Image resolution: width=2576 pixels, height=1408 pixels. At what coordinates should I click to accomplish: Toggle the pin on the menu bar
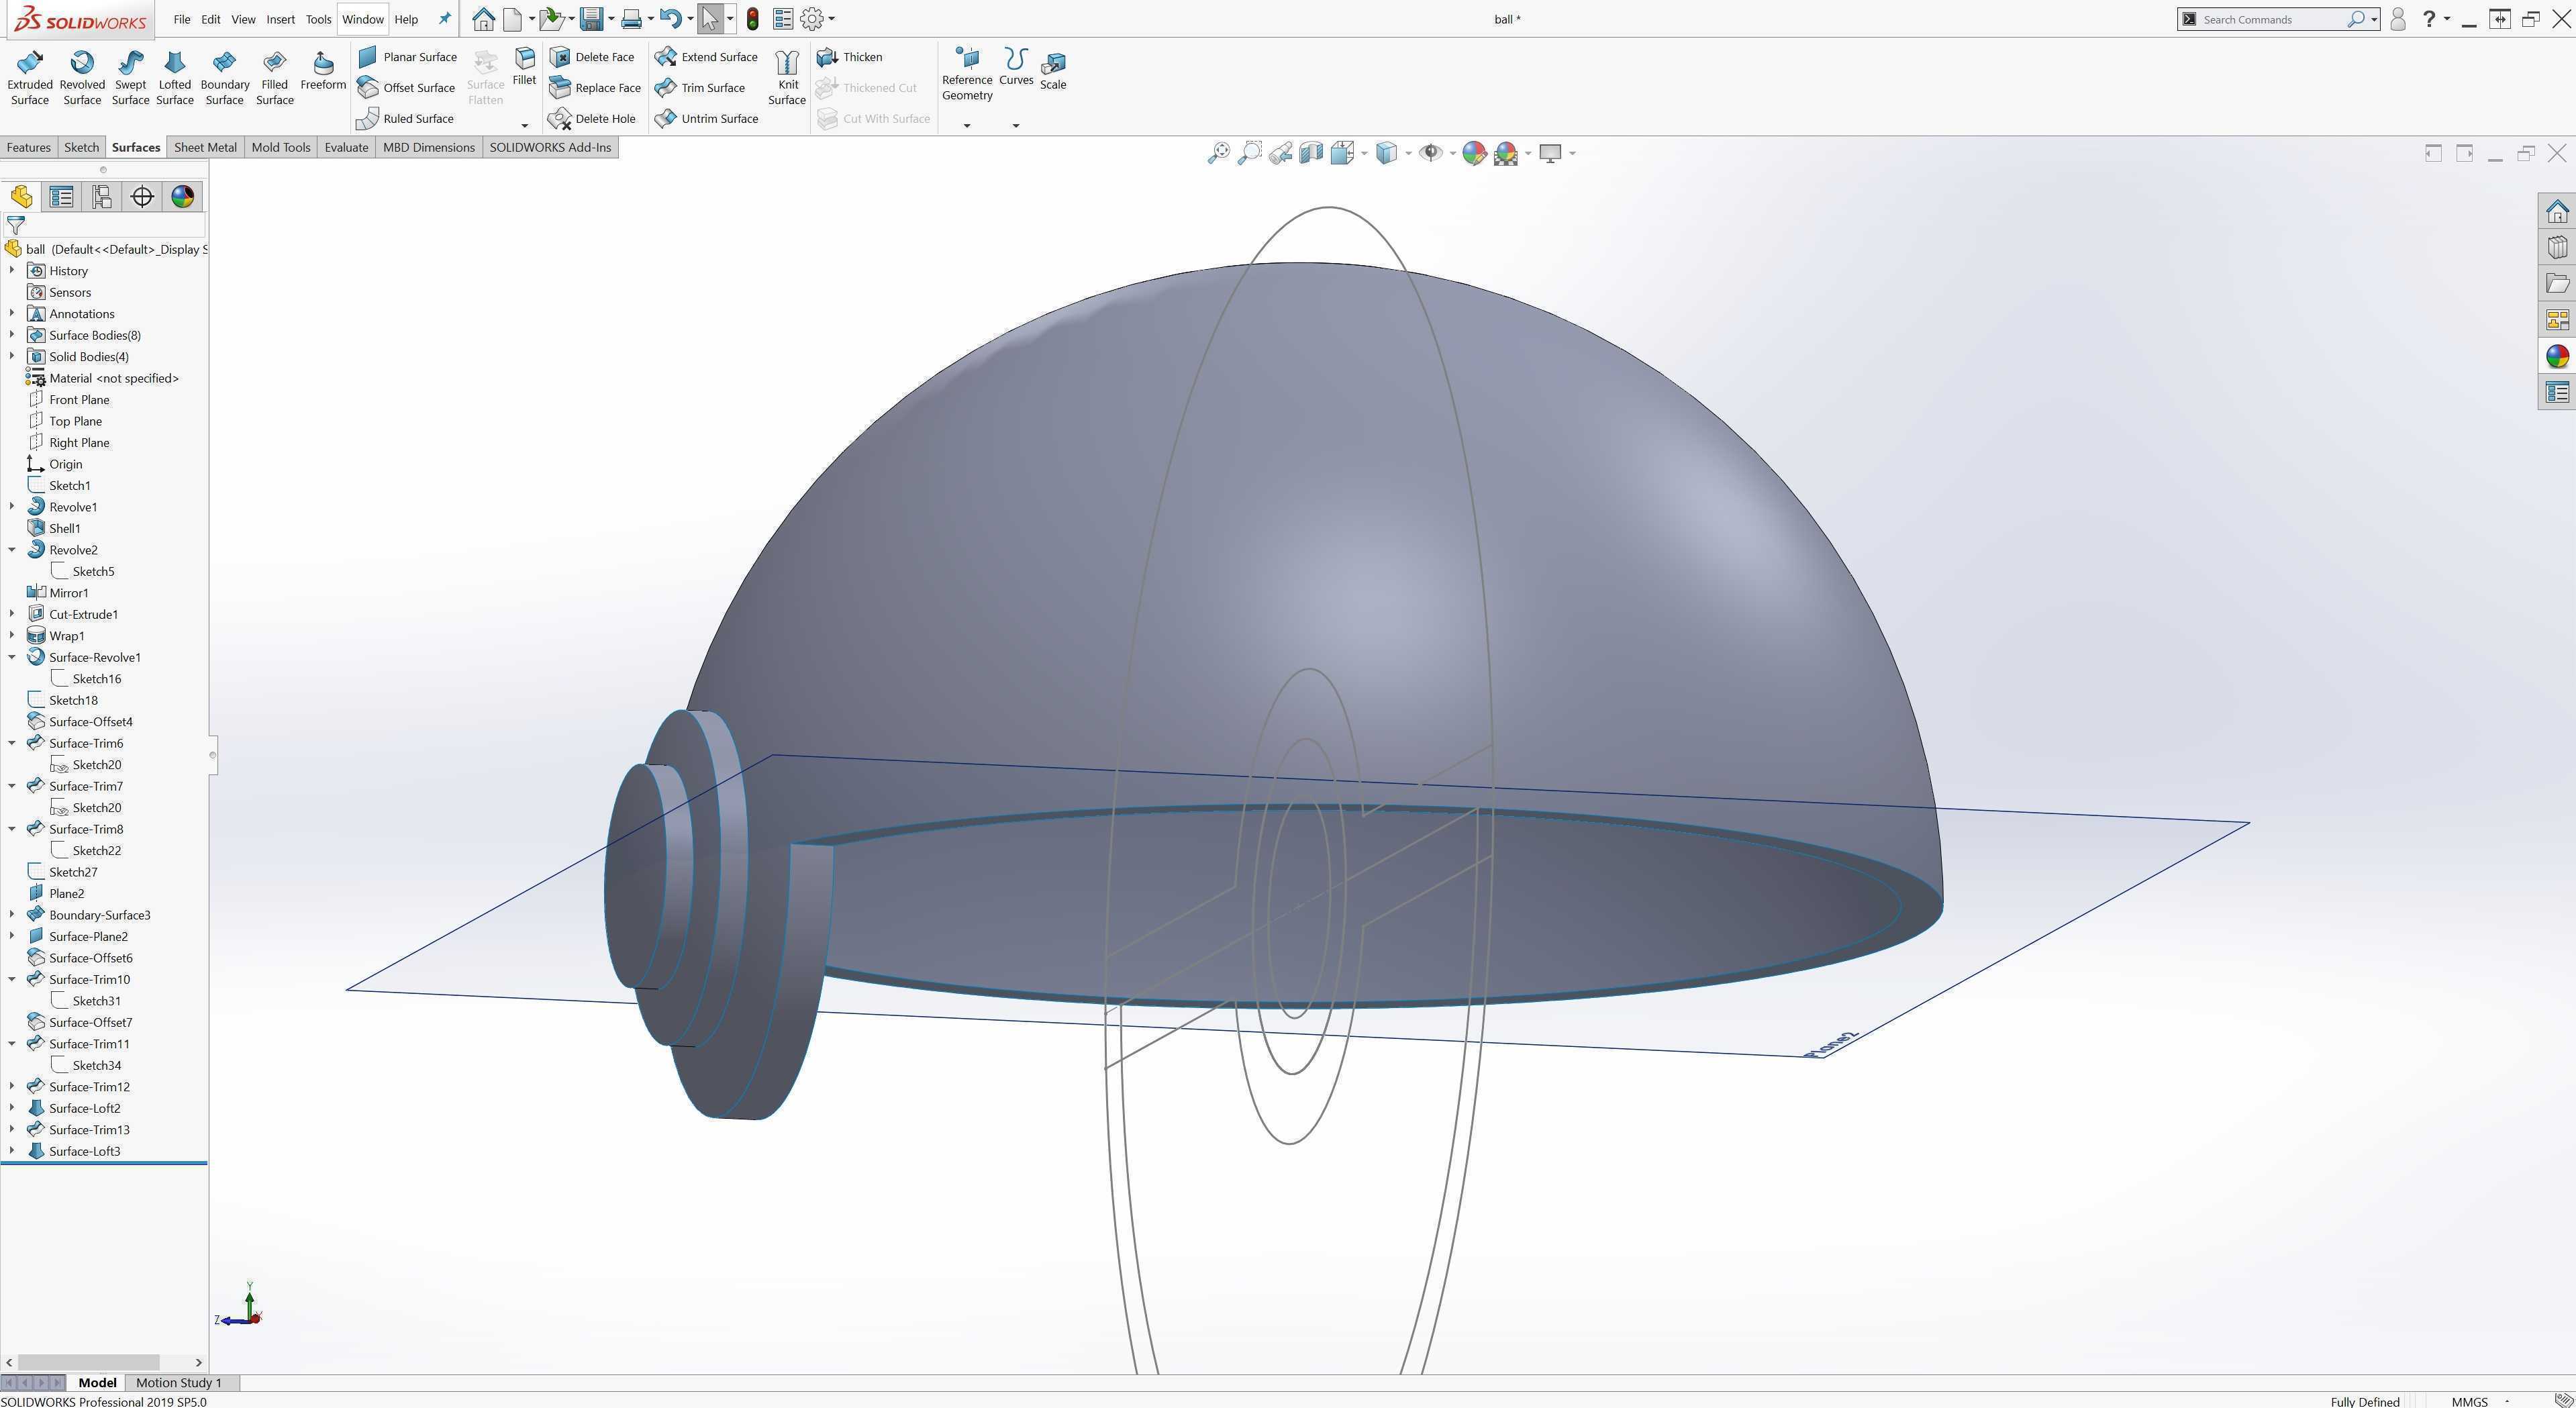coord(445,19)
